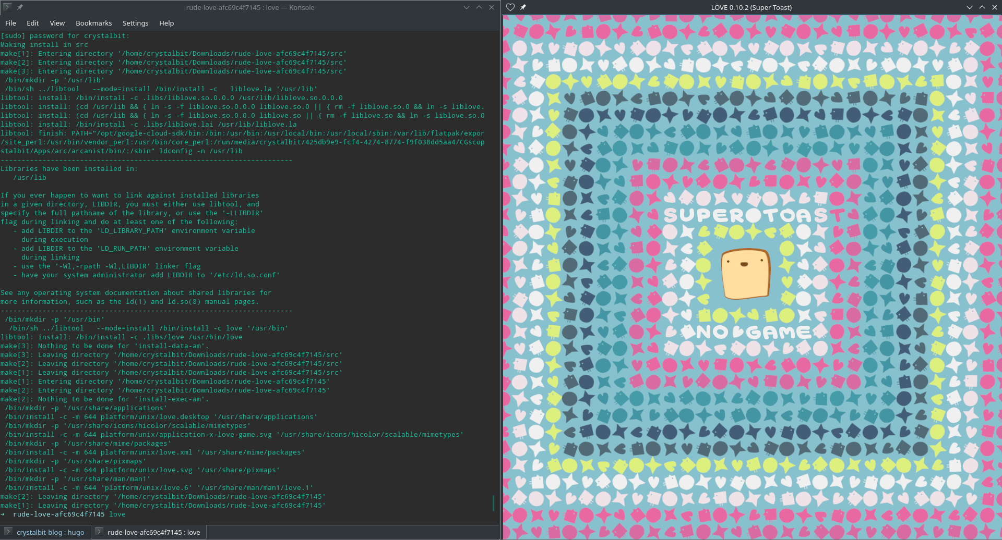Click the toast character in the LÖVE window

click(x=746, y=274)
